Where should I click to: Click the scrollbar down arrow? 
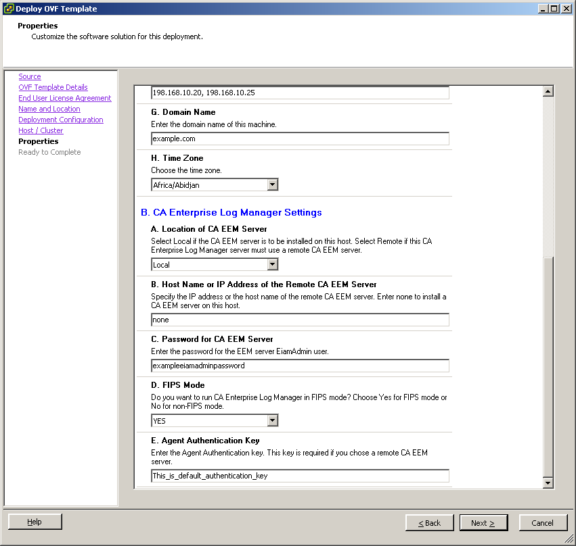click(548, 482)
